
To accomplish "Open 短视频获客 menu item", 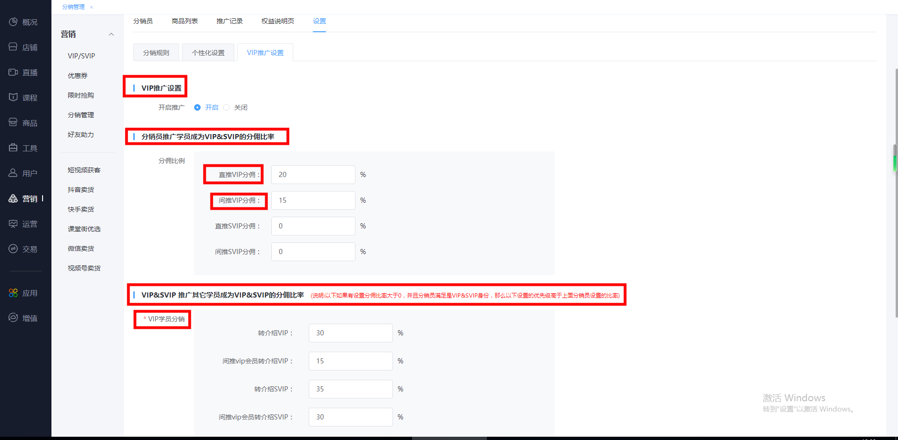I will tap(84, 170).
